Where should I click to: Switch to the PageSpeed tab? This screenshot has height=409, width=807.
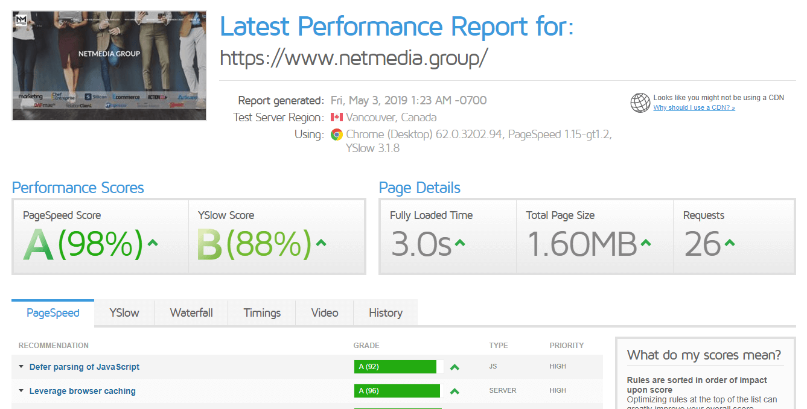pos(53,313)
